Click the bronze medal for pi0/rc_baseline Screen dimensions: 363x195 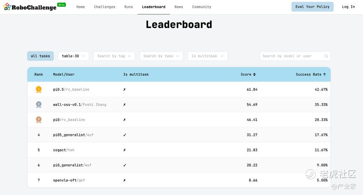click(x=39, y=120)
